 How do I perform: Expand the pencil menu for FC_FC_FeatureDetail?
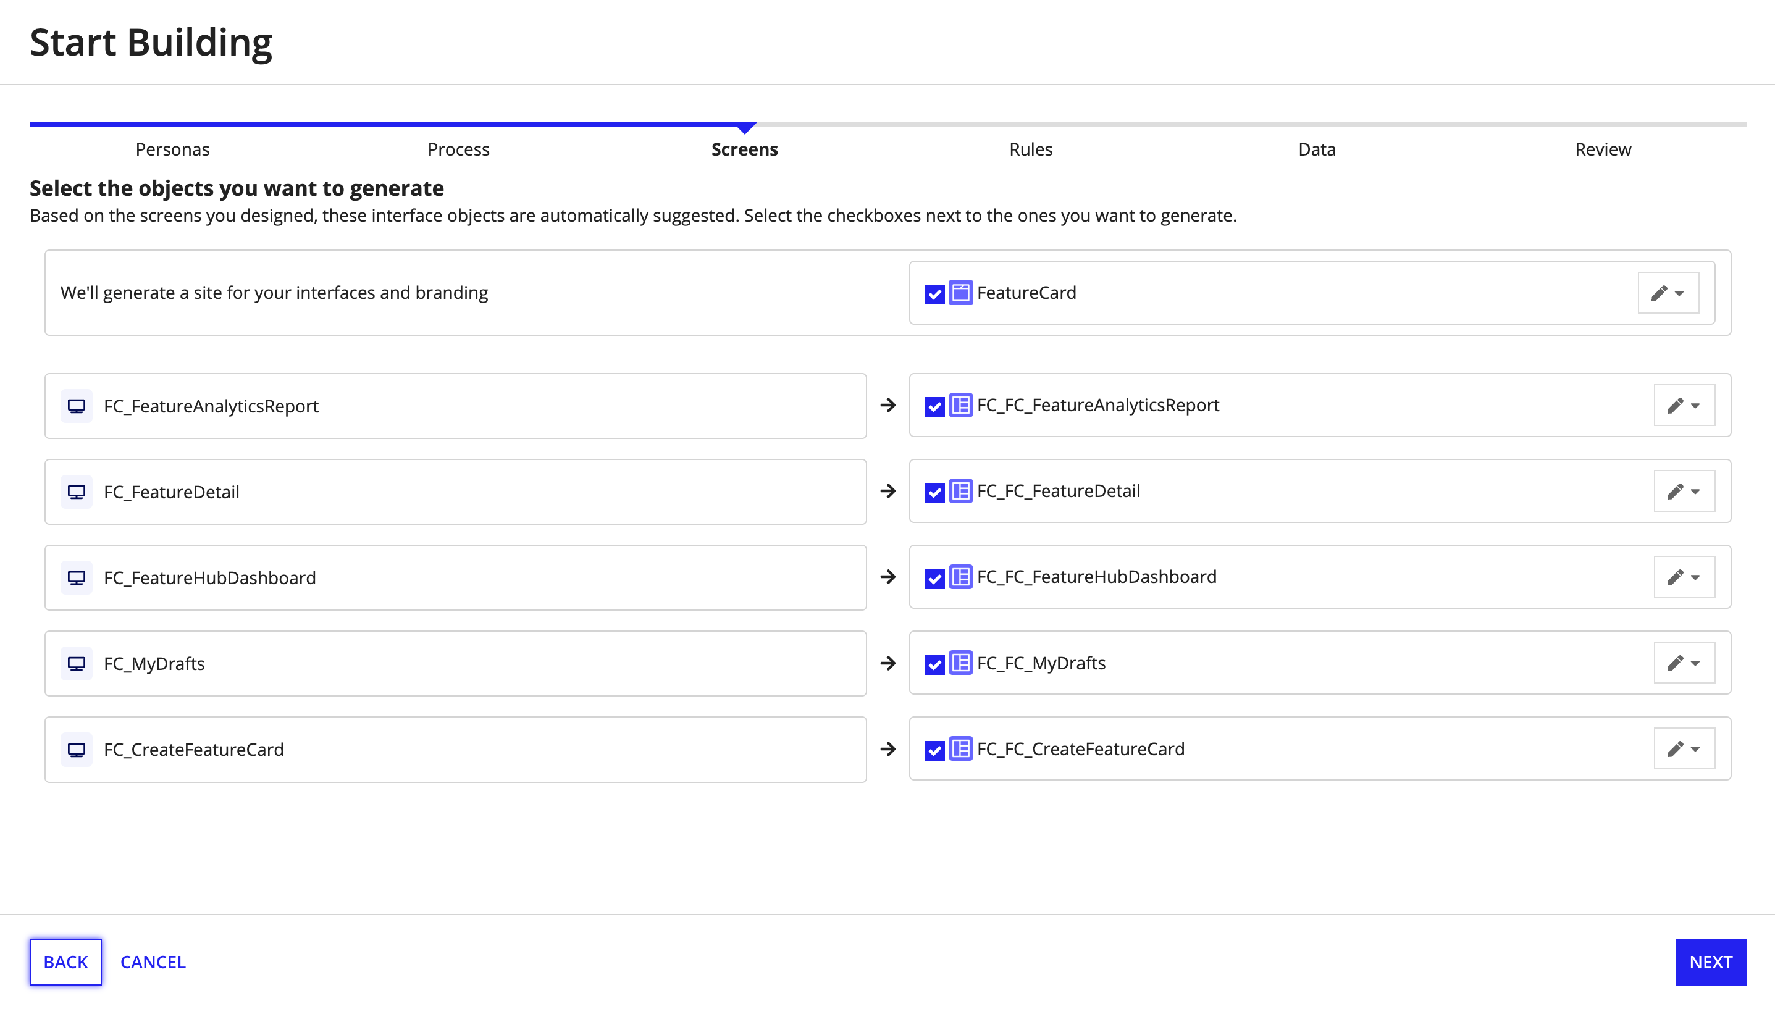[1684, 492]
